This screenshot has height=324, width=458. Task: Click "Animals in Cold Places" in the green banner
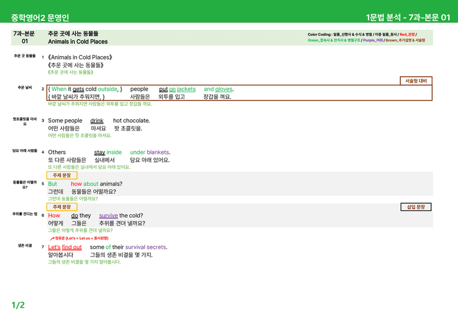pyautogui.click(x=78, y=42)
